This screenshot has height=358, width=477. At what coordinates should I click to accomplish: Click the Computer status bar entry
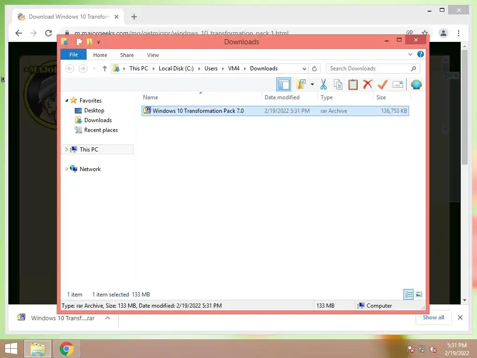click(x=375, y=306)
